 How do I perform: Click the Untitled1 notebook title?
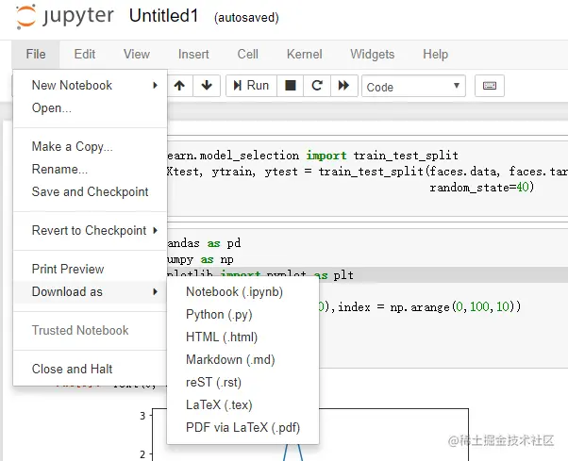[x=164, y=16]
